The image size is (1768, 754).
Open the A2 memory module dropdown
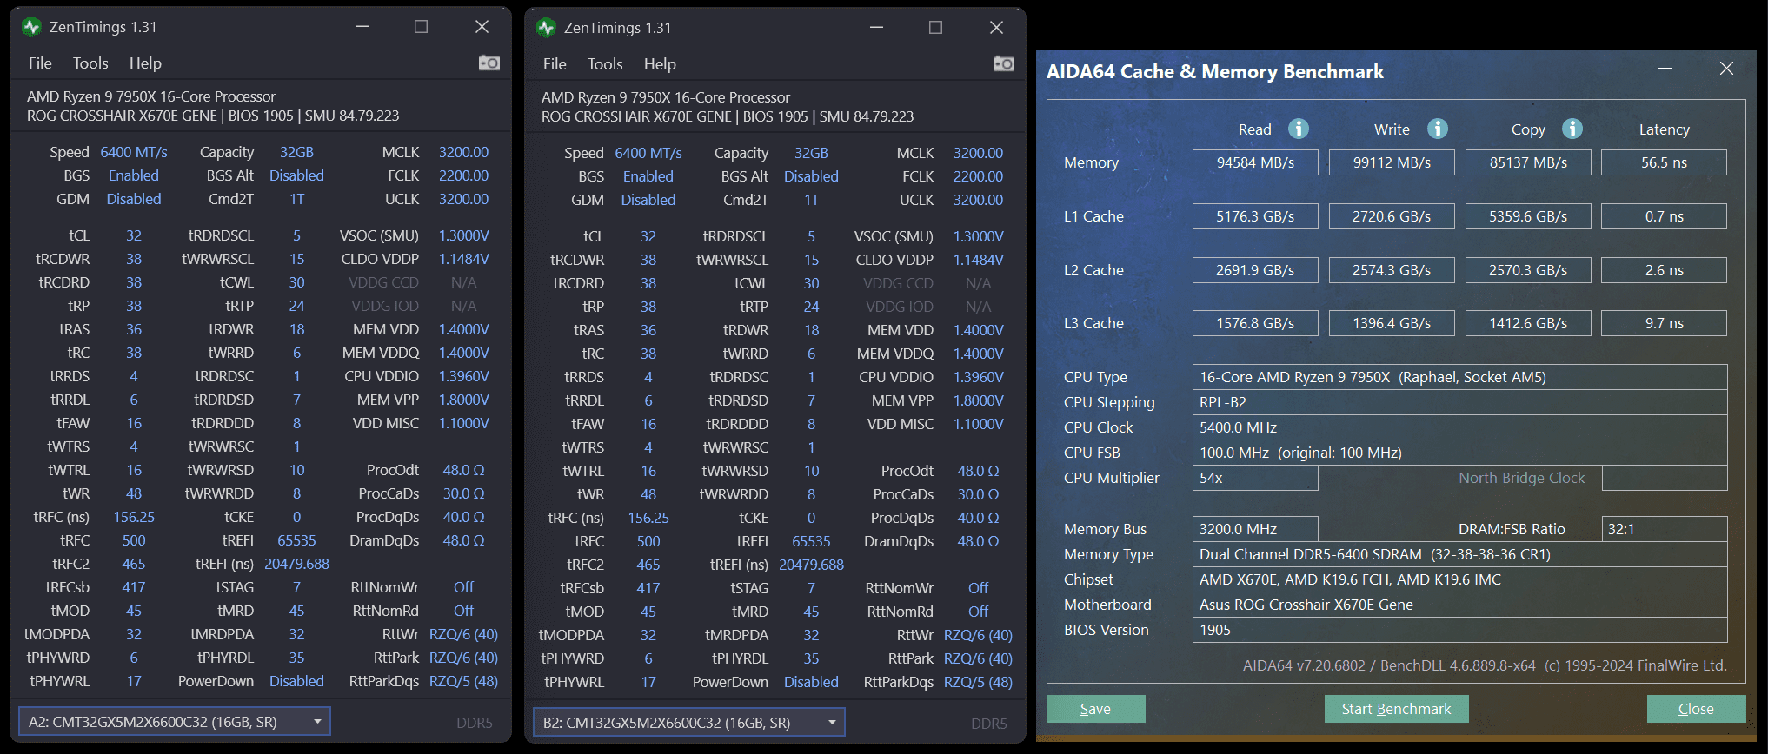(174, 722)
